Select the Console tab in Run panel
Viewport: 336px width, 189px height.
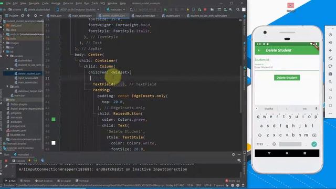point(19,161)
